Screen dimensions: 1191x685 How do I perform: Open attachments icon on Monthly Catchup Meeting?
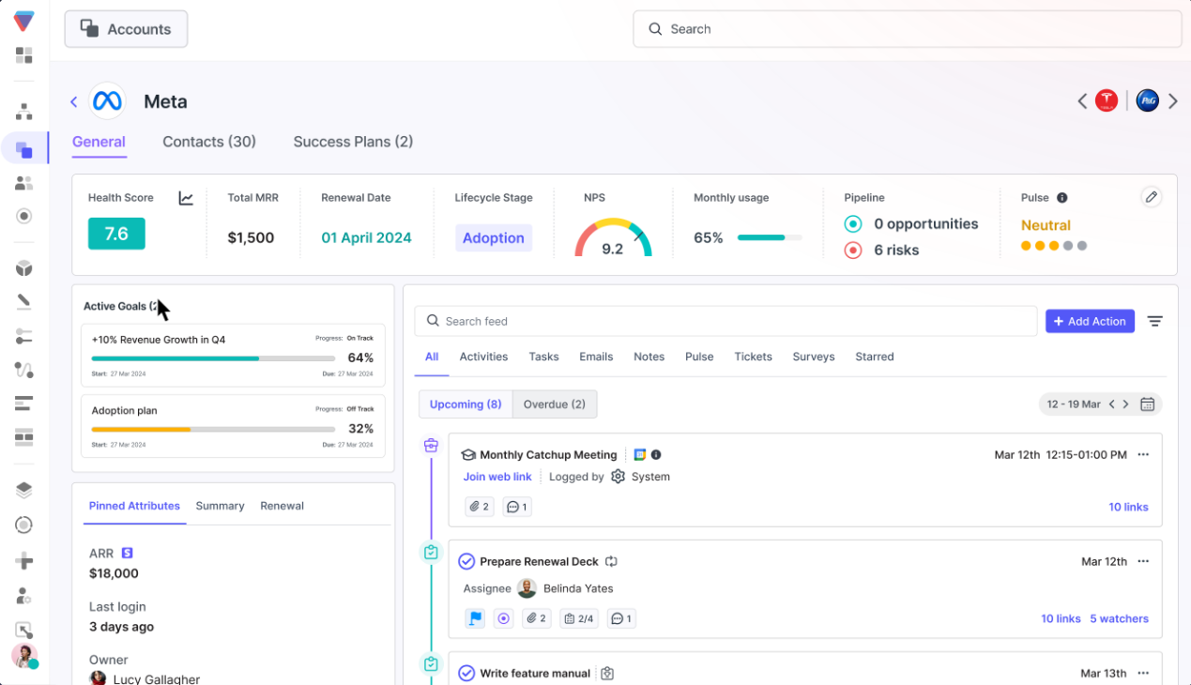pyautogui.click(x=480, y=507)
